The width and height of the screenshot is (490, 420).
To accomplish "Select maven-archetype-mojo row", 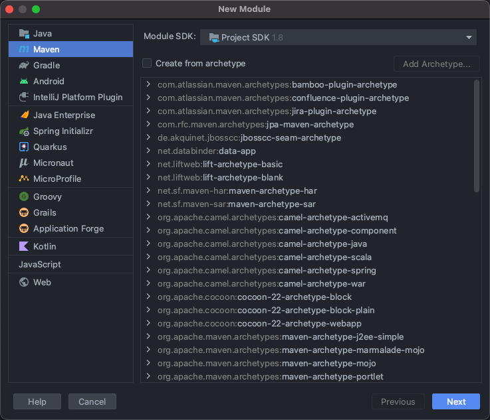I will point(311,363).
